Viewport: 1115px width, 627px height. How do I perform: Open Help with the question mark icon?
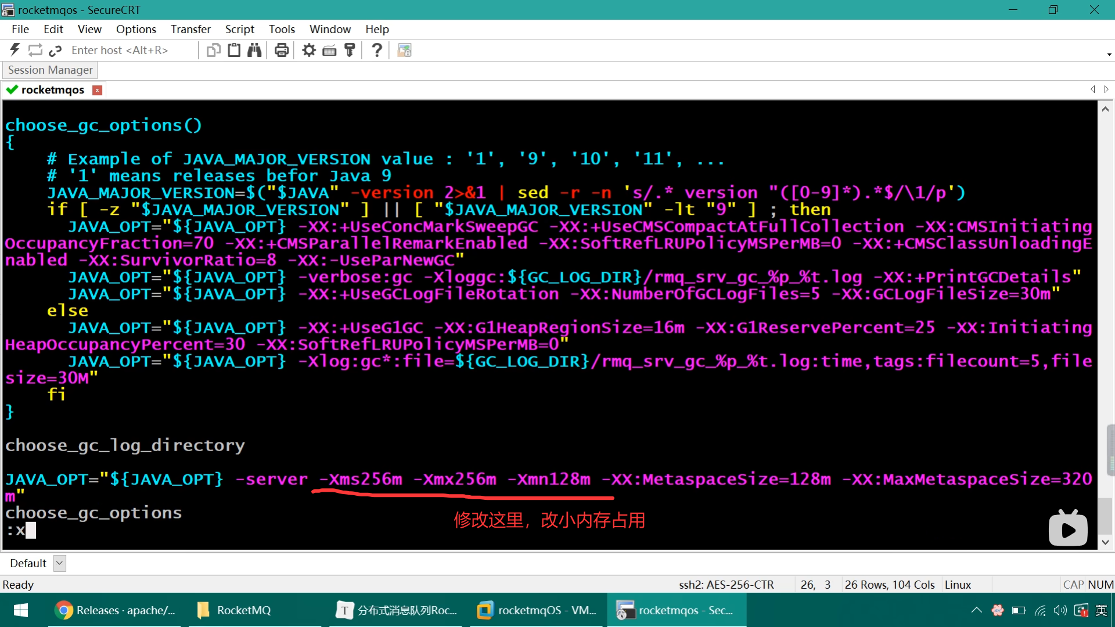point(377,50)
